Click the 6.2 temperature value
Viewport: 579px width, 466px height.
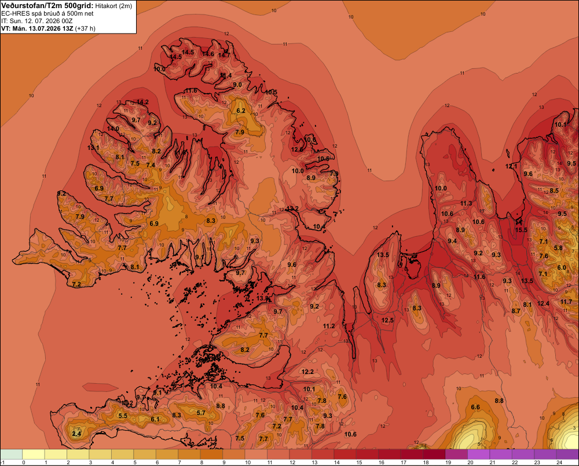[x=241, y=111]
